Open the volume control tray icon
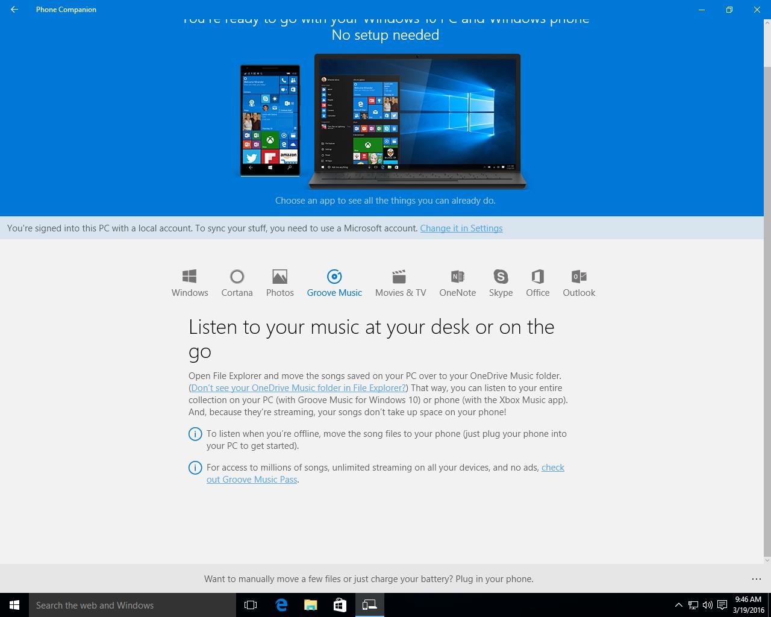This screenshot has width=771, height=617. click(708, 605)
